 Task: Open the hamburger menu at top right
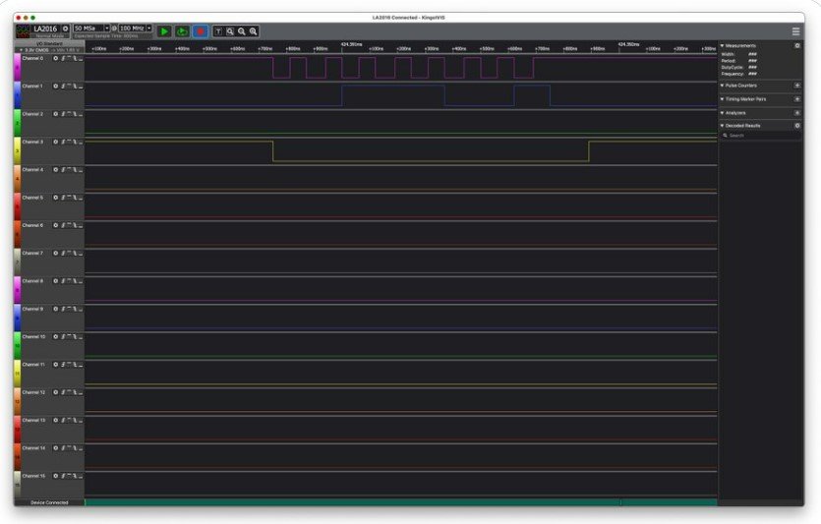click(795, 31)
